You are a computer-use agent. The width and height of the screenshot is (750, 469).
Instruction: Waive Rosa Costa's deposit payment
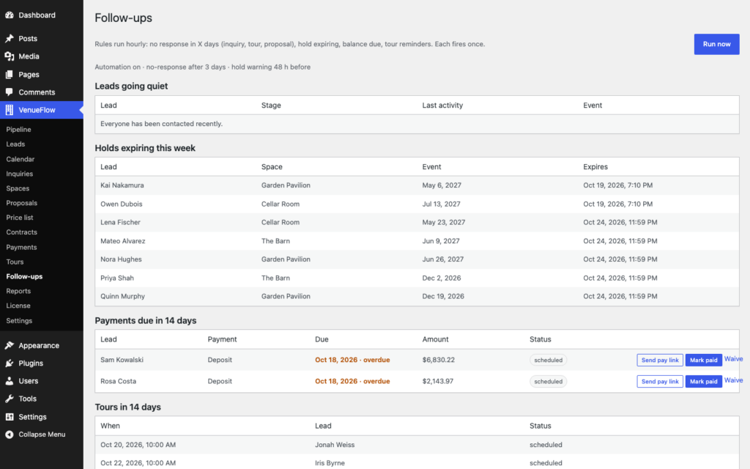pos(733,380)
